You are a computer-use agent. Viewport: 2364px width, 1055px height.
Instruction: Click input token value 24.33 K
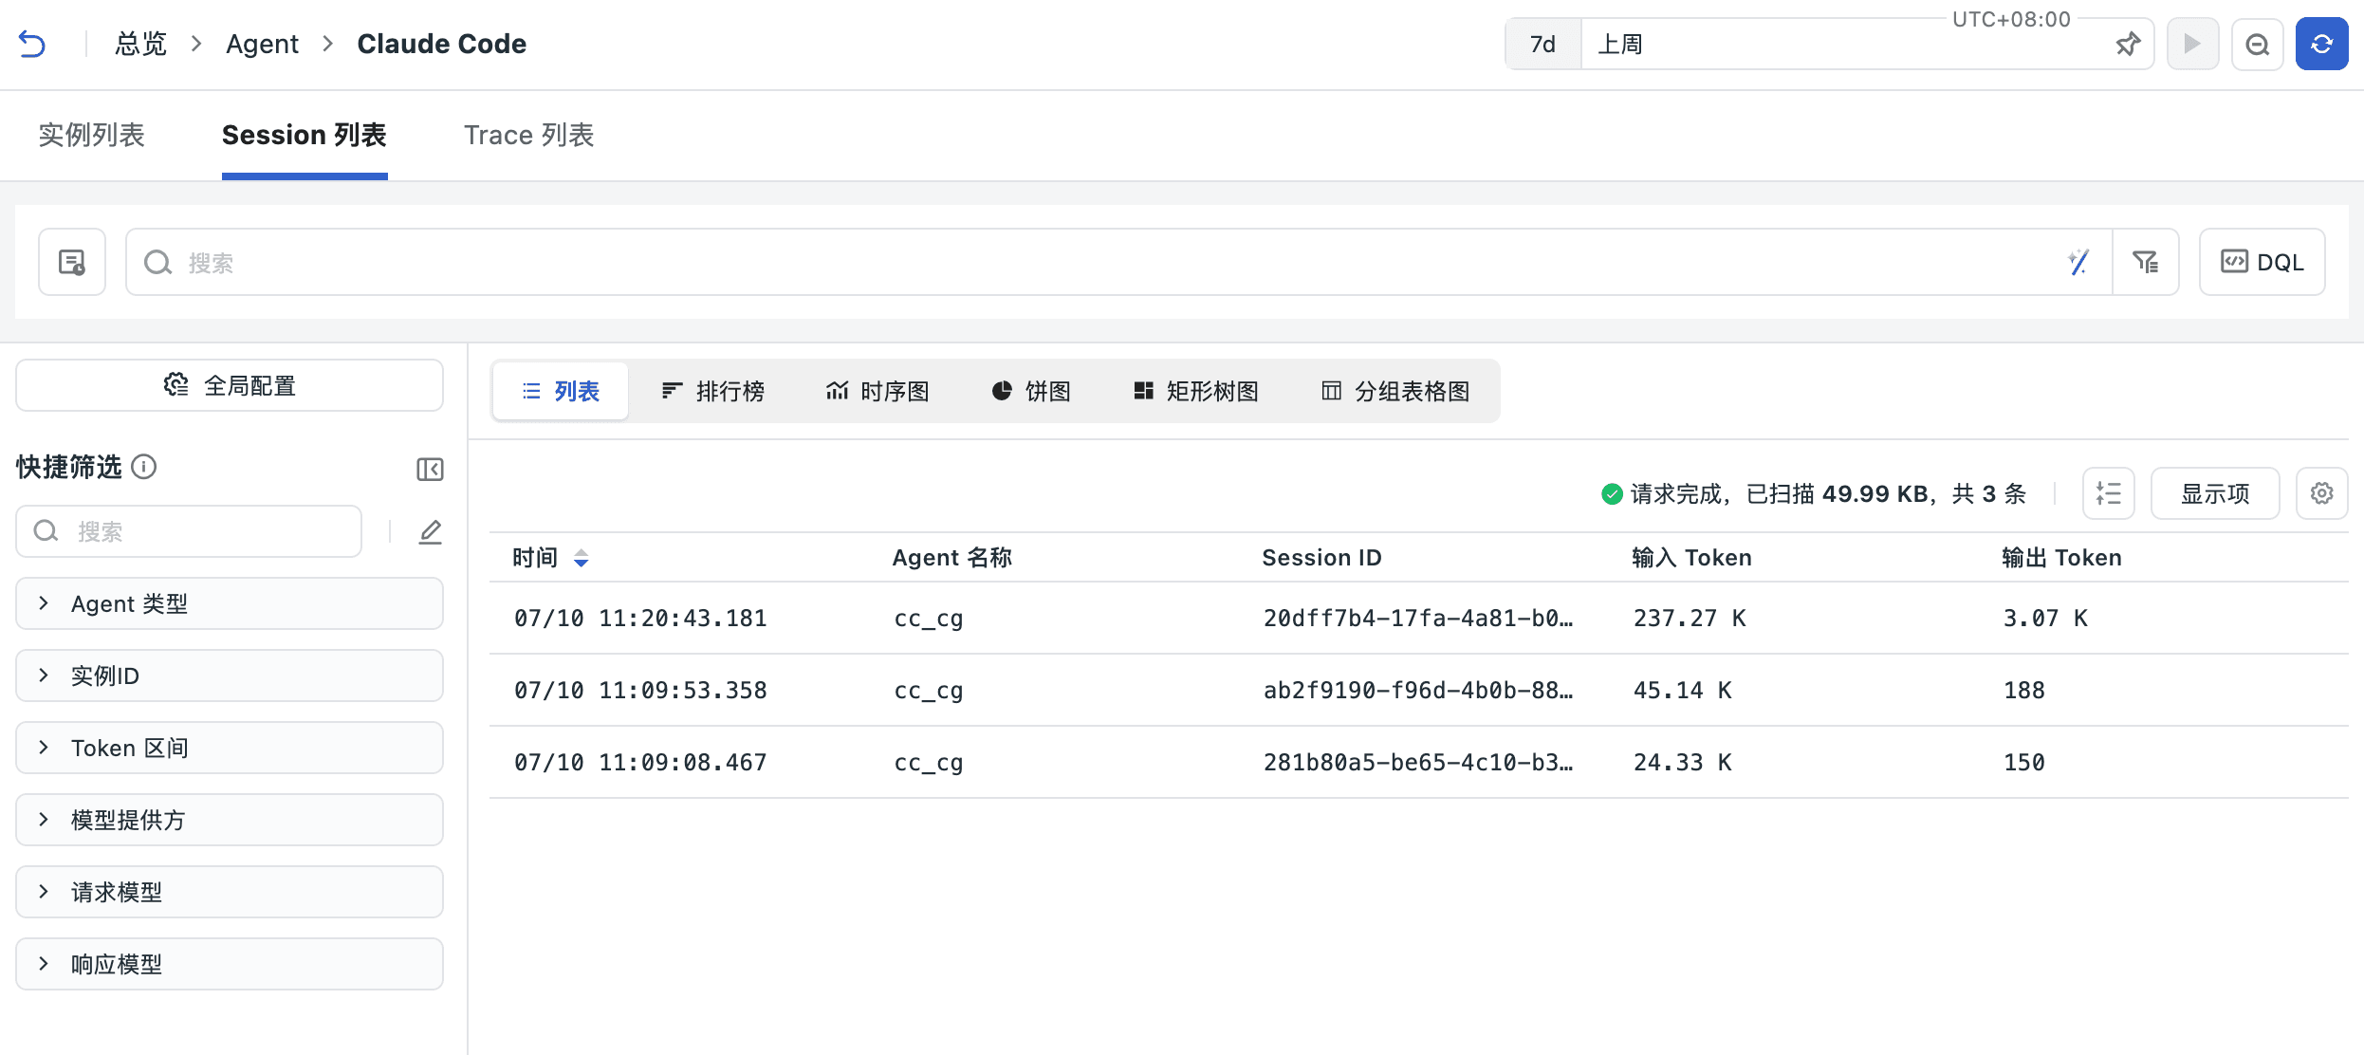click(x=1682, y=763)
